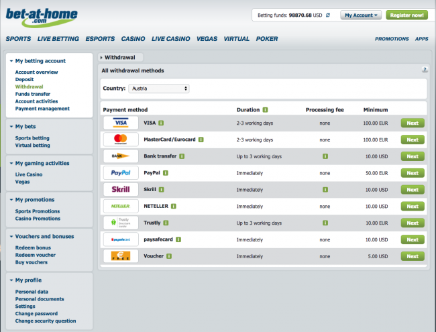This screenshot has width=436, height=332.
Task: Click the info icon beside Duration header
Action: pos(266,109)
